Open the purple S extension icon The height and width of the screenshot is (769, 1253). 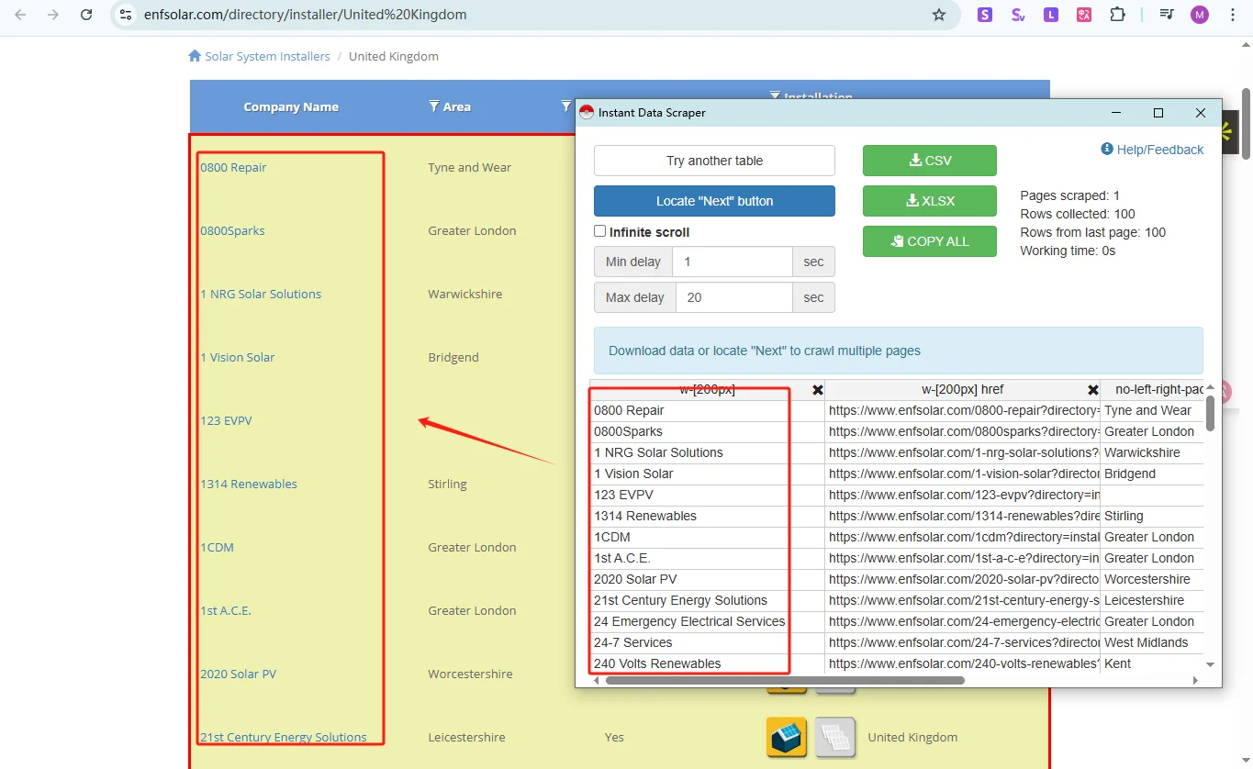[985, 15]
